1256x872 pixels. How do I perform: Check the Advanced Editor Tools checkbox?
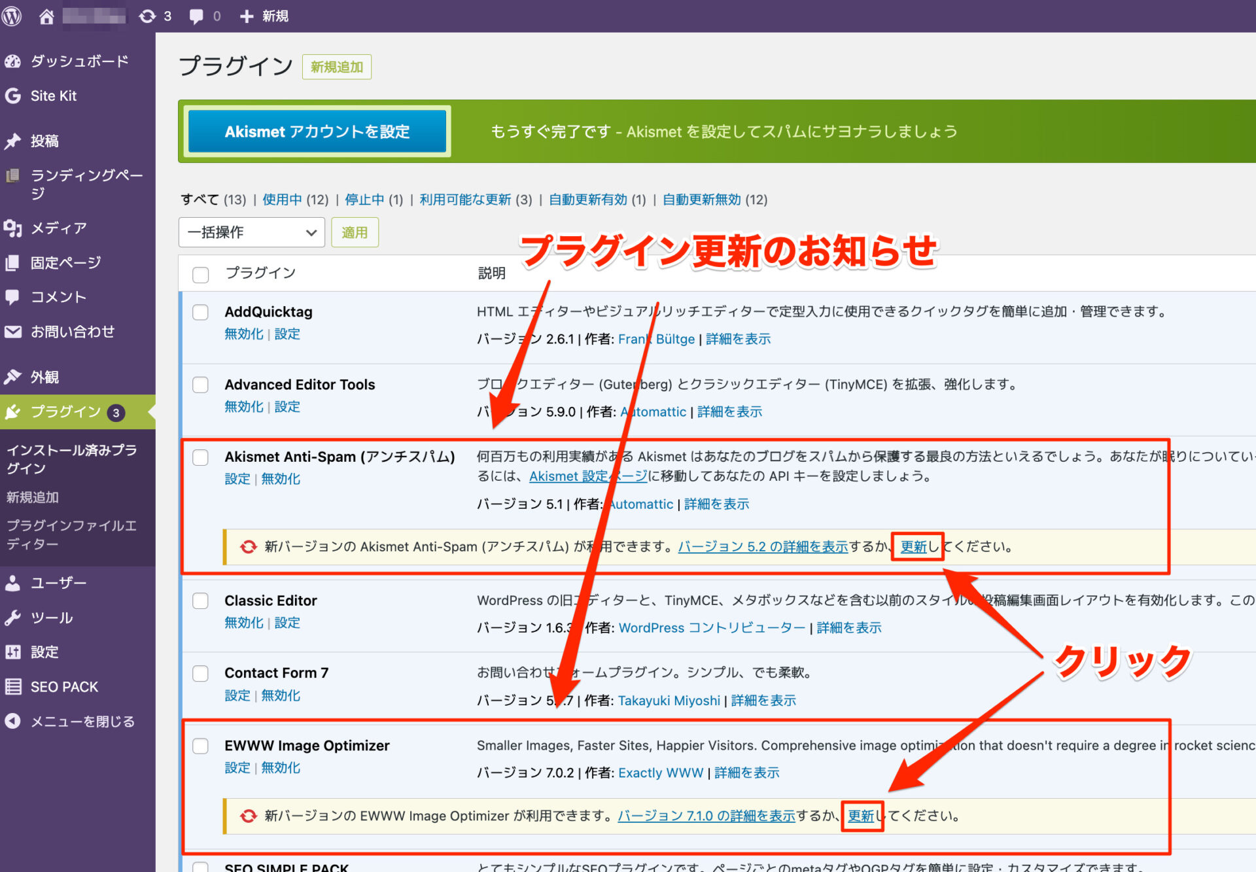click(x=201, y=385)
